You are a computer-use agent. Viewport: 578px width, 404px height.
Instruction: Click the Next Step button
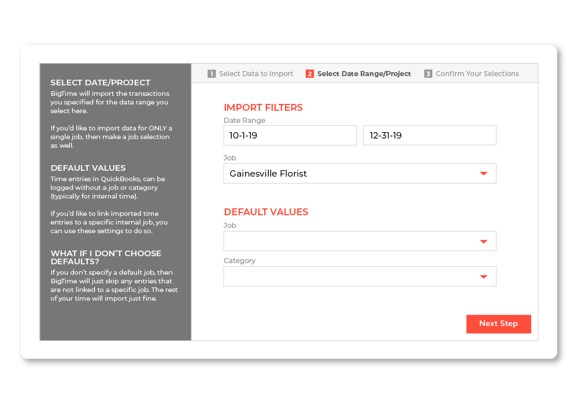pyautogui.click(x=498, y=324)
